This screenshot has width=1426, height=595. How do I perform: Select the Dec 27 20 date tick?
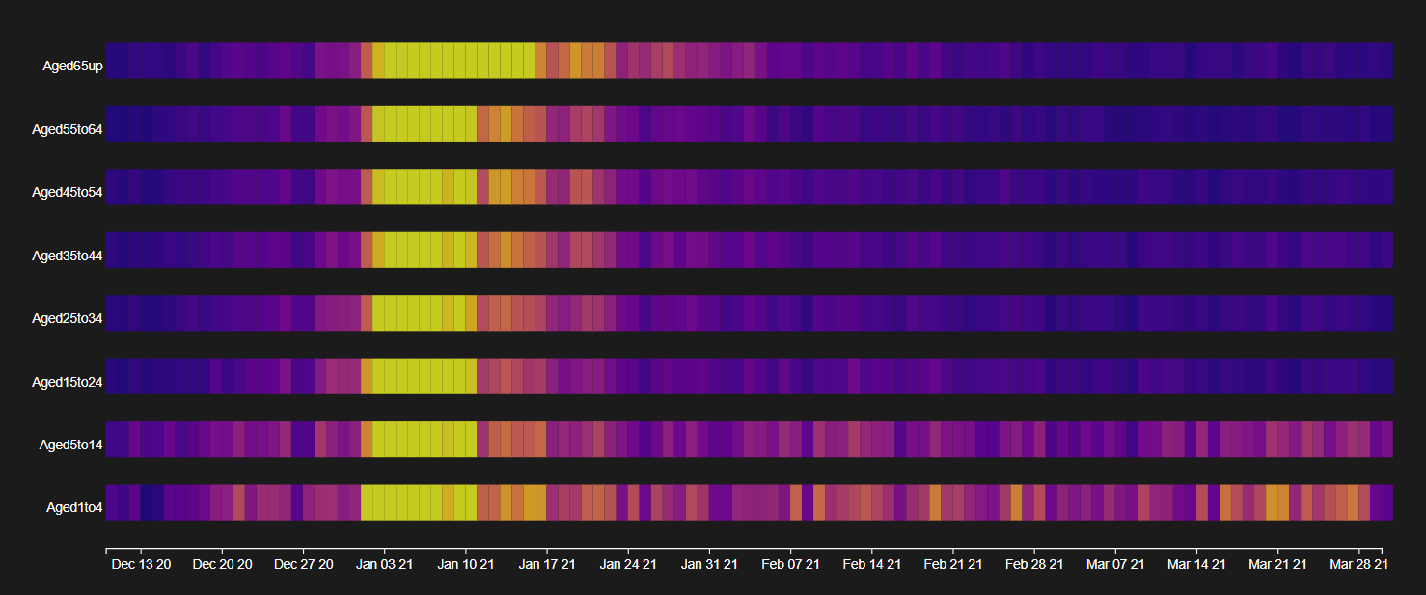tap(303, 564)
